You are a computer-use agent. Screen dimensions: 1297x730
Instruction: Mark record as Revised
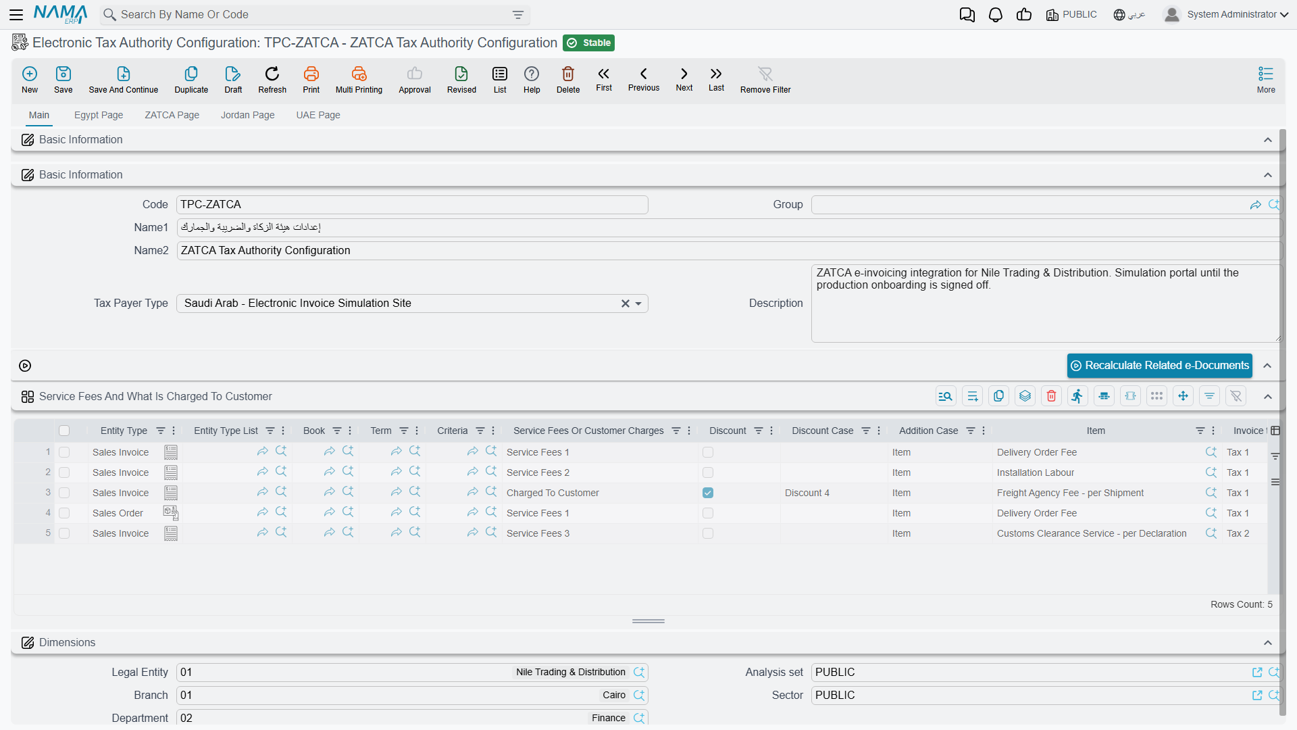click(461, 79)
